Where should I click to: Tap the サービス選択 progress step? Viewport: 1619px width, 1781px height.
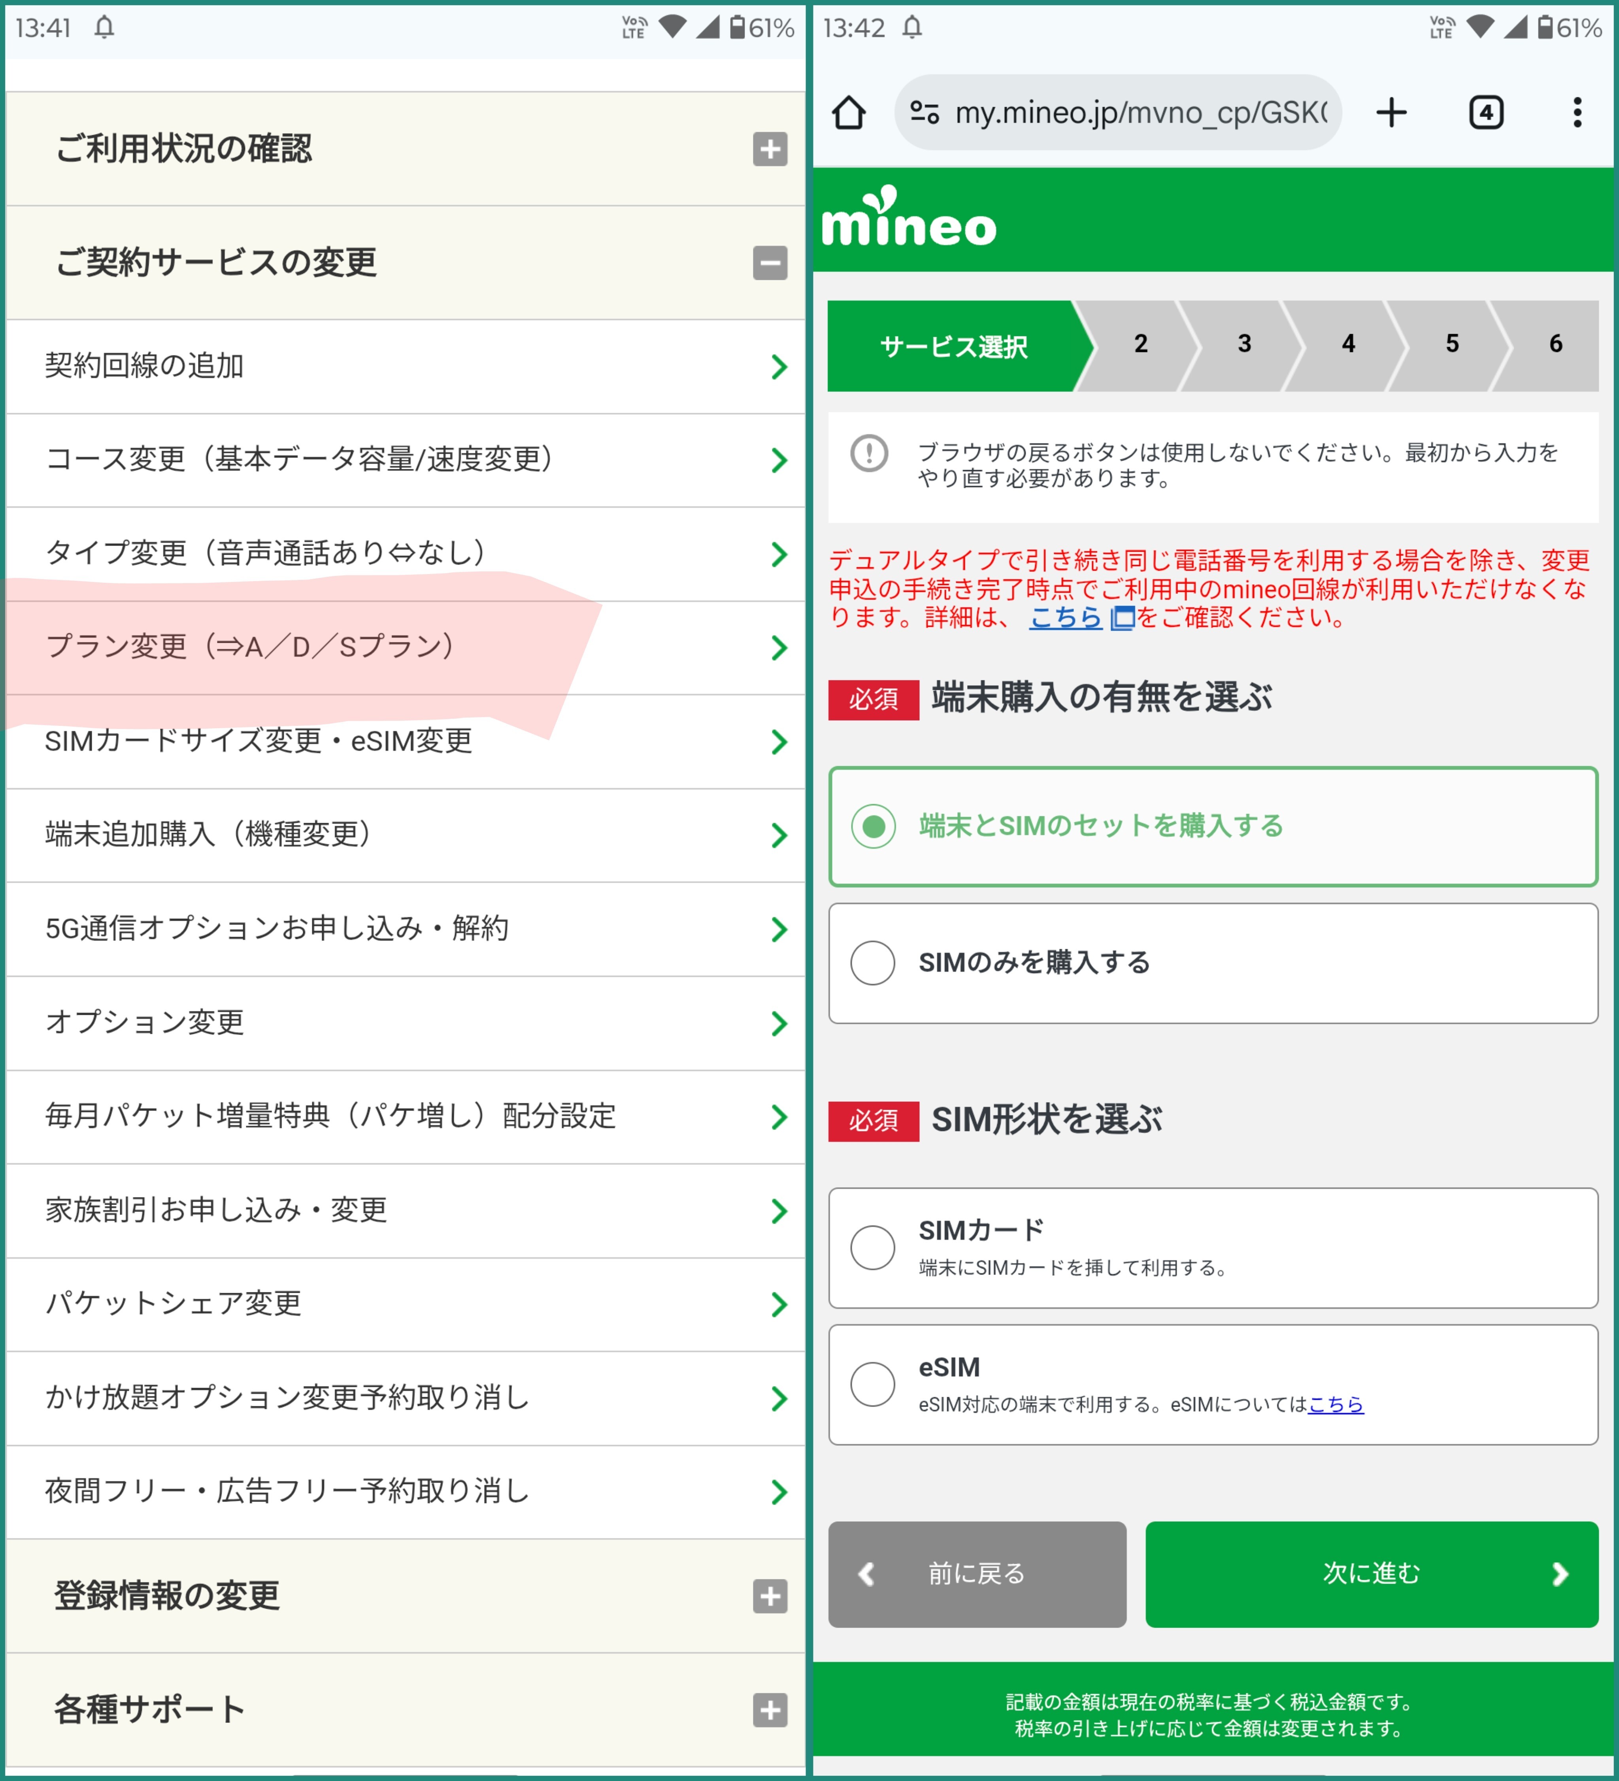953,346
